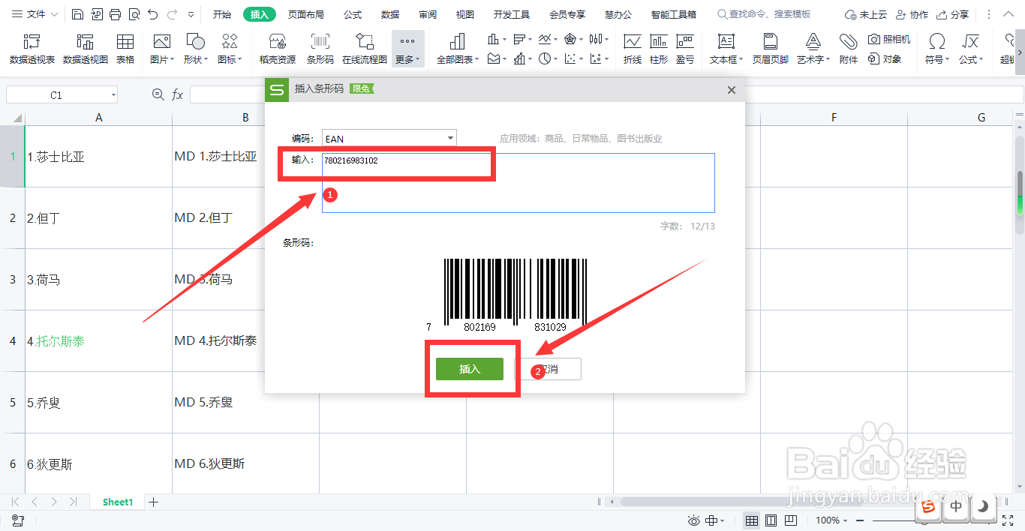Expand the Icons (图标) dropdown
The height and width of the screenshot is (531, 1025).
(x=241, y=59)
